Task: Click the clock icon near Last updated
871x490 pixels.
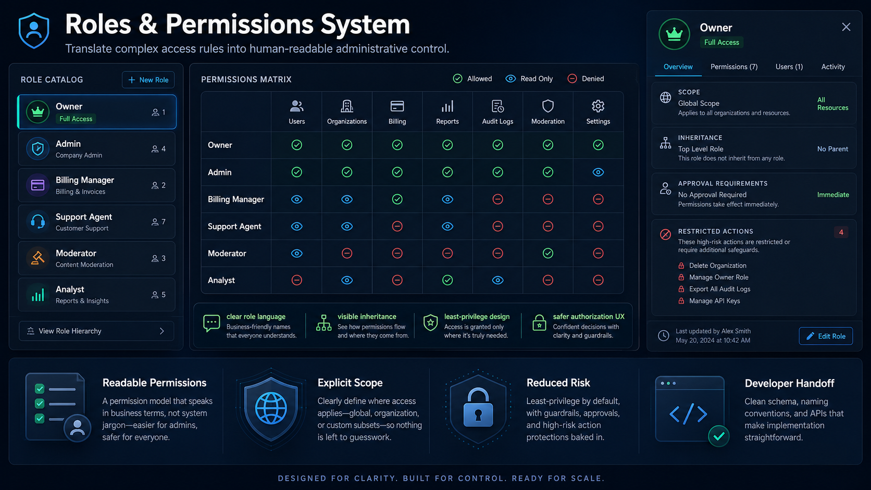Action: pos(664,336)
